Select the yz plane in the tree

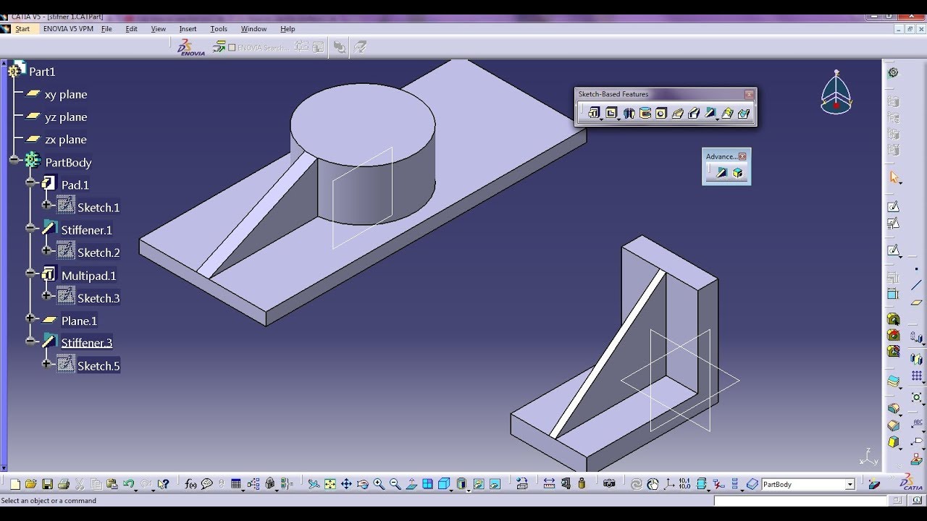pyautogui.click(x=66, y=117)
